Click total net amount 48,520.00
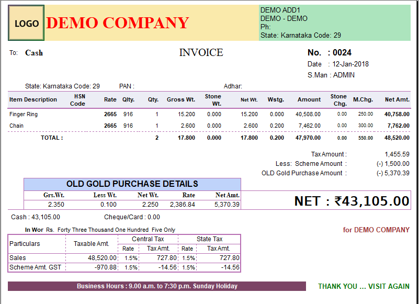Image resolution: width=419 pixels, height=304 pixels. 397,138
